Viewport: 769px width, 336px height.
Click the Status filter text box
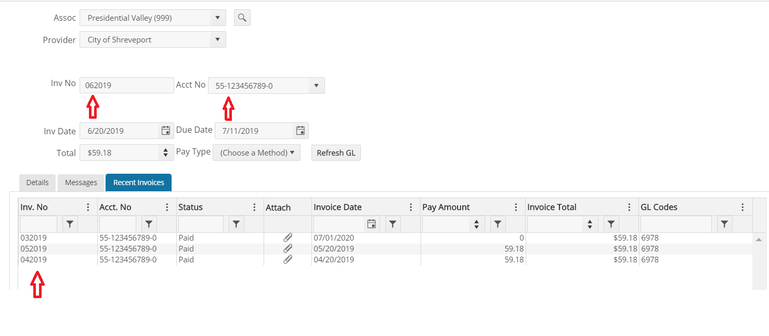(201, 224)
